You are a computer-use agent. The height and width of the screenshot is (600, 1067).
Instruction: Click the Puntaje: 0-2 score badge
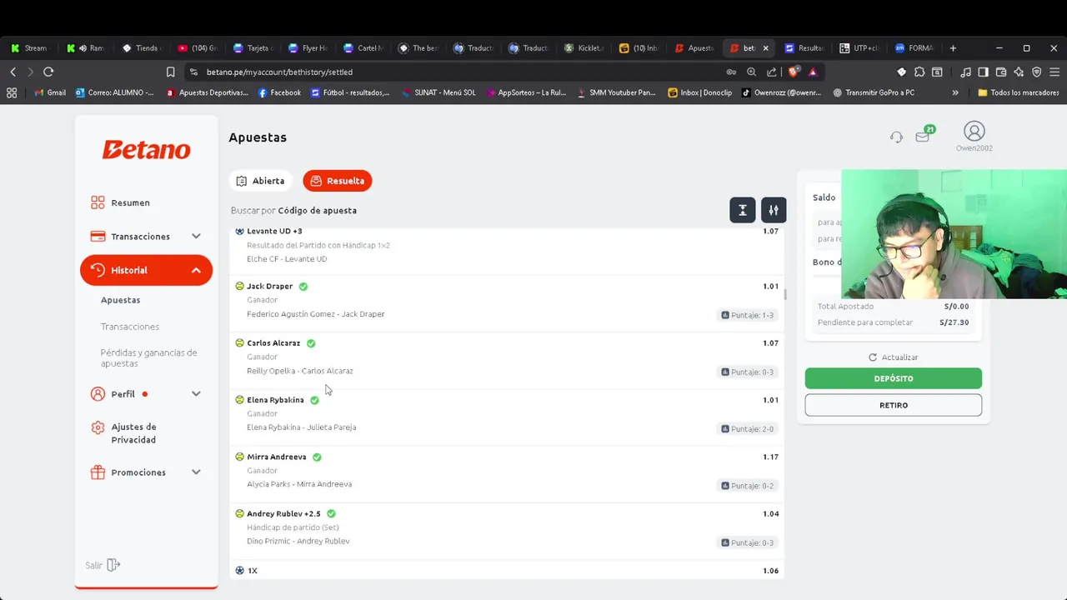(x=748, y=486)
